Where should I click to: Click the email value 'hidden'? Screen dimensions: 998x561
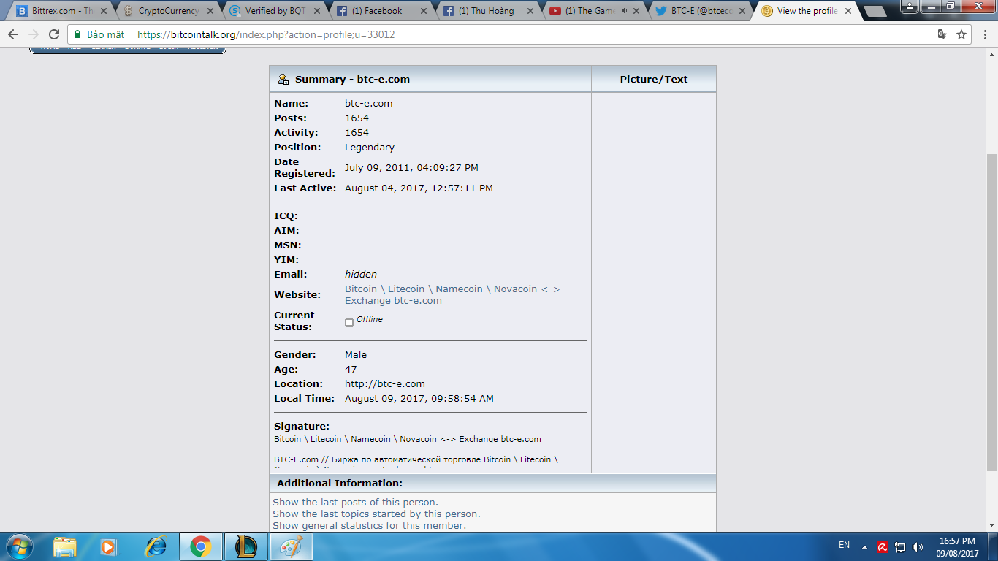pos(361,274)
